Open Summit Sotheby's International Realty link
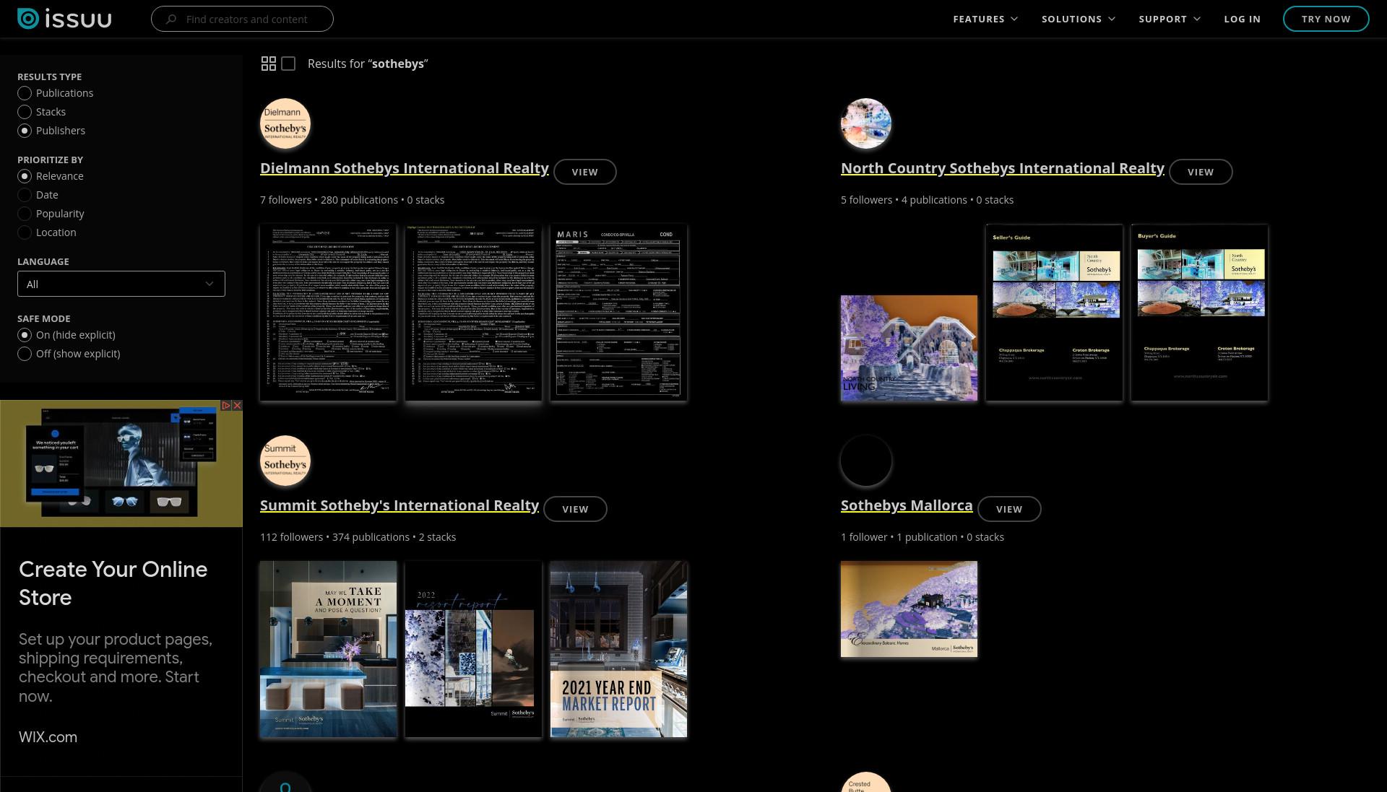The image size is (1387, 792). (x=399, y=505)
